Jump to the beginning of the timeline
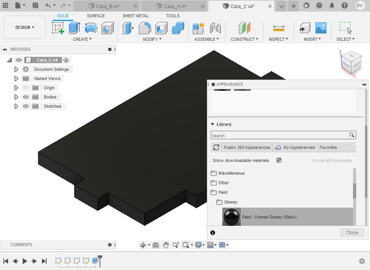This screenshot has width=370, height=270. [6, 261]
